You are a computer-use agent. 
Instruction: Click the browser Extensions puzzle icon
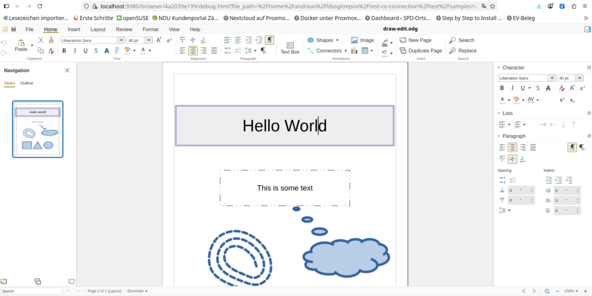click(x=574, y=6)
